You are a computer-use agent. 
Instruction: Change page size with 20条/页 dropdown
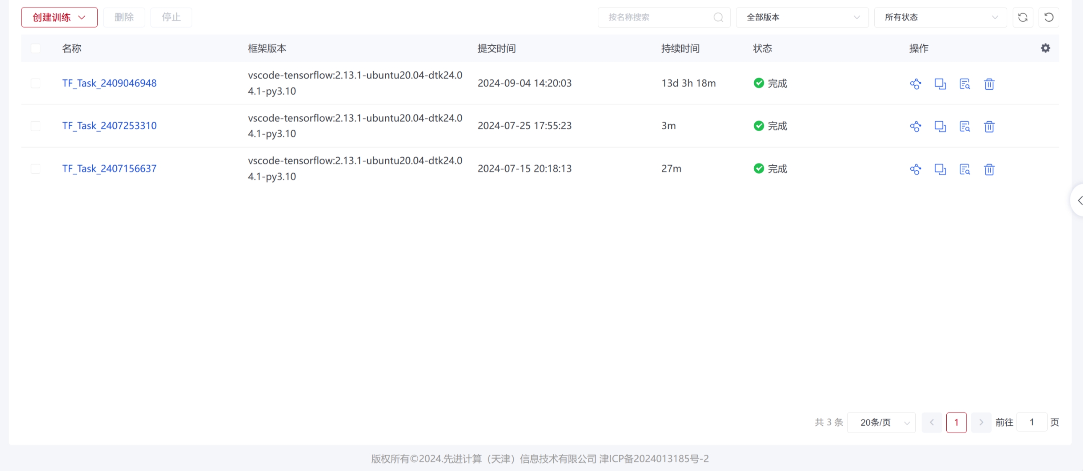881,422
